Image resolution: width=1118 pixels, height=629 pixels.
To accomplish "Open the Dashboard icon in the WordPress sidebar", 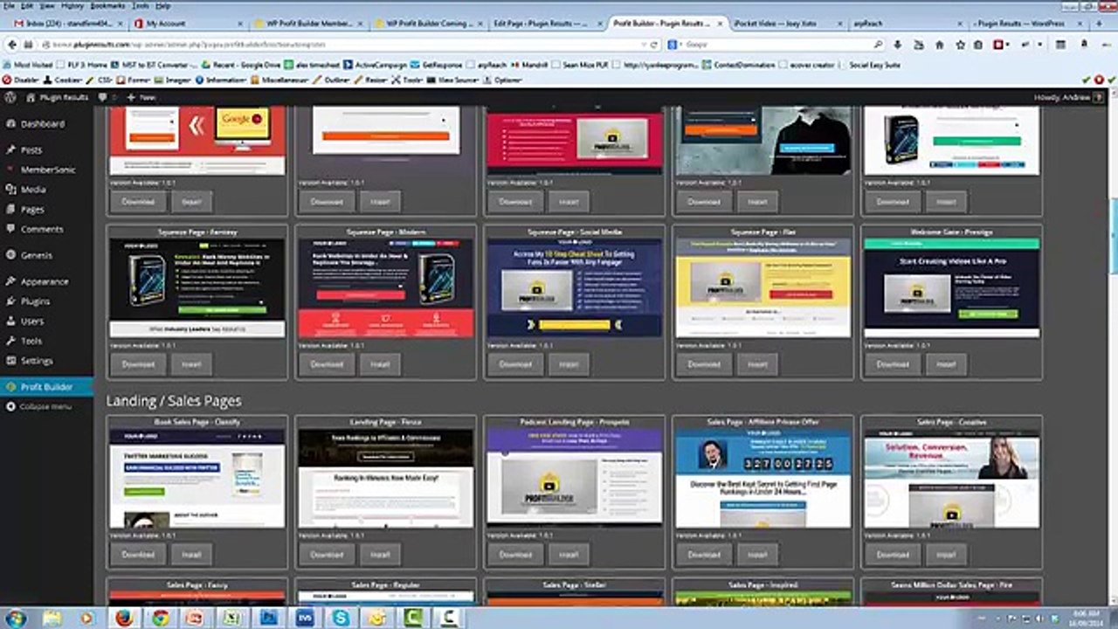I will coord(10,124).
